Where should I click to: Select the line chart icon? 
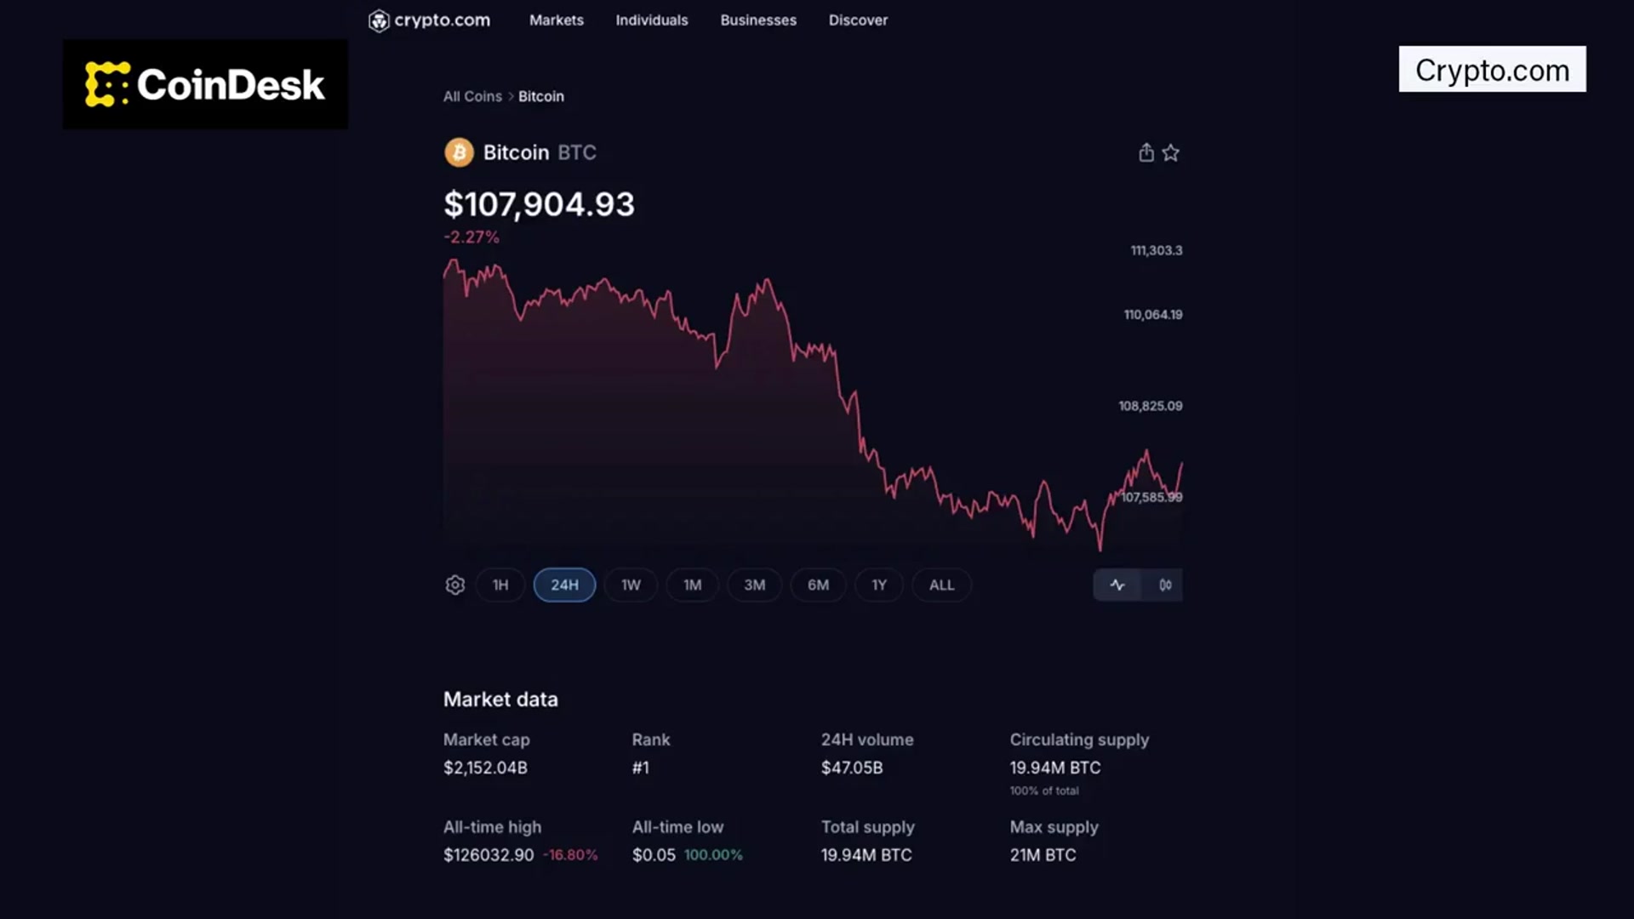pos(1117,585)
